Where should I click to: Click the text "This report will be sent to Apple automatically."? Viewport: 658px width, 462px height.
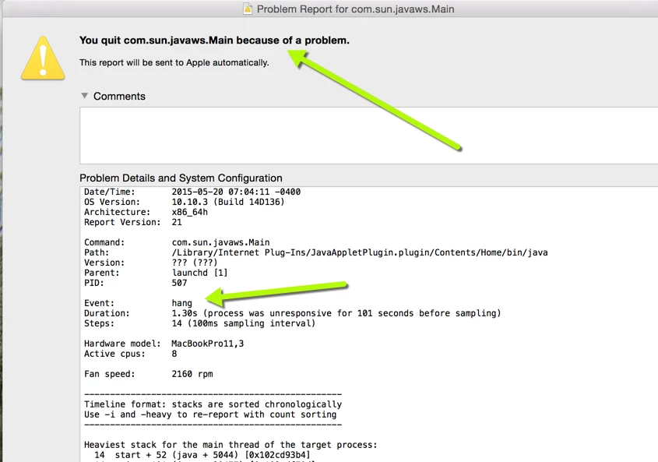174,62
